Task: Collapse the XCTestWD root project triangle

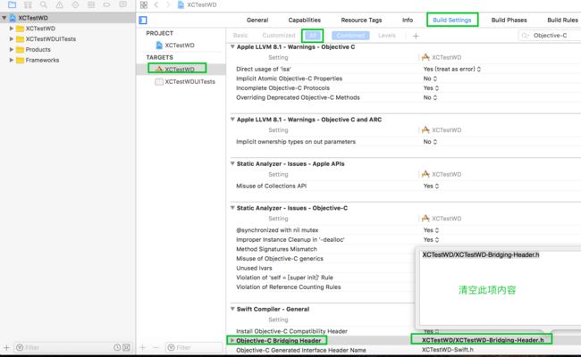Action: pos(4,18)
